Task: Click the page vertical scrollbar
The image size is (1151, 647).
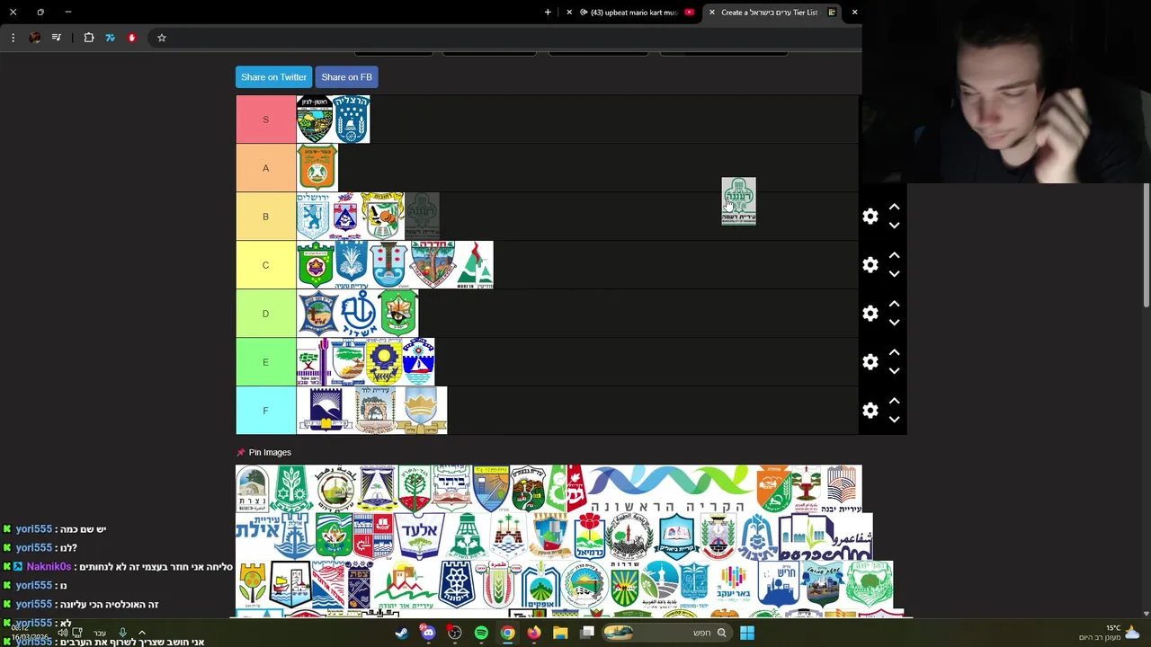Action: 1147,247
